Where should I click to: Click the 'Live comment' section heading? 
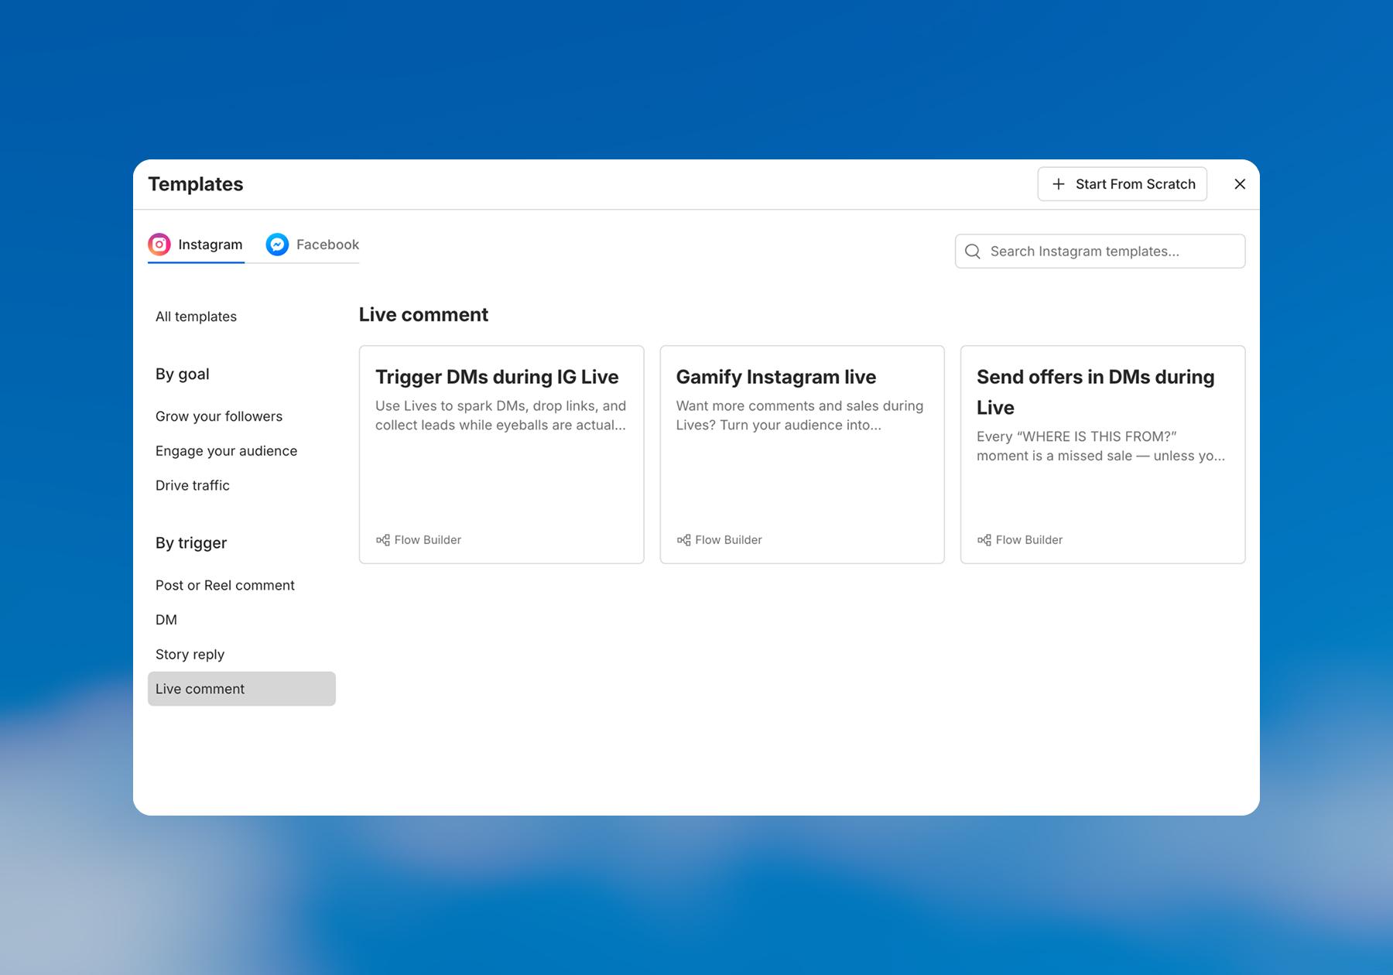423,315
